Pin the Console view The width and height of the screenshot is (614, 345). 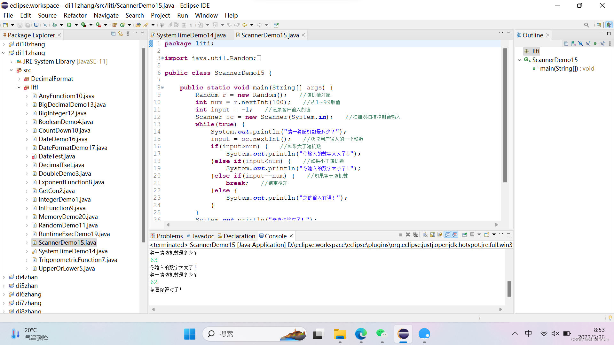click(x=465, y=235)
